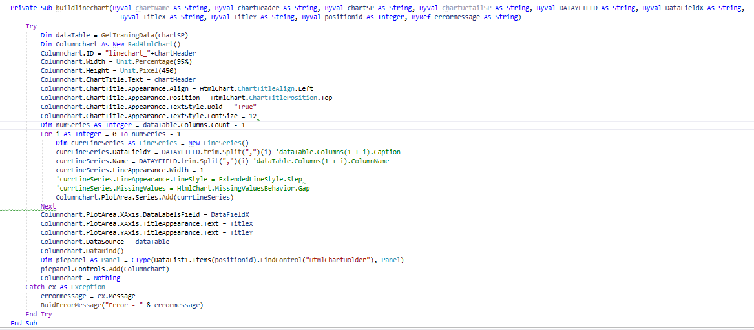Click the YAxis TitleAppearance.Text = TitleY line
The image size is (754, 330).
(147, 232)
